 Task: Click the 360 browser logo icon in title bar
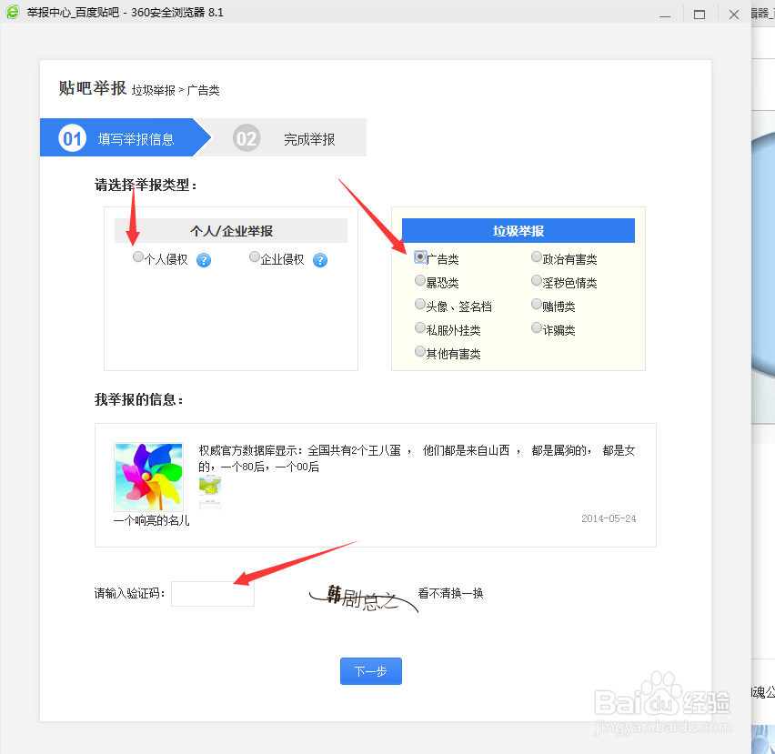coord(13,12)
